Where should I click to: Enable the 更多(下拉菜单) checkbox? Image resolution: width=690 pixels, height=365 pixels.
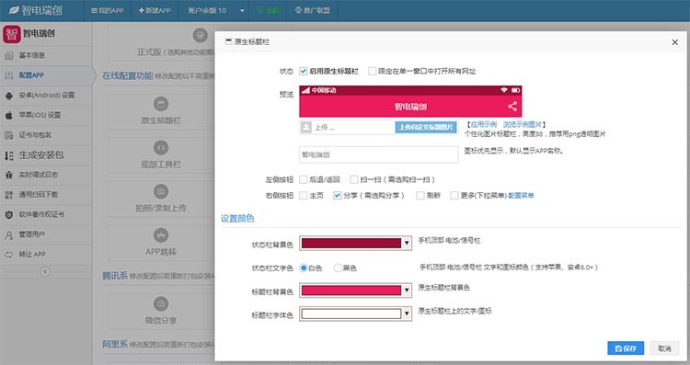[454, 195]
